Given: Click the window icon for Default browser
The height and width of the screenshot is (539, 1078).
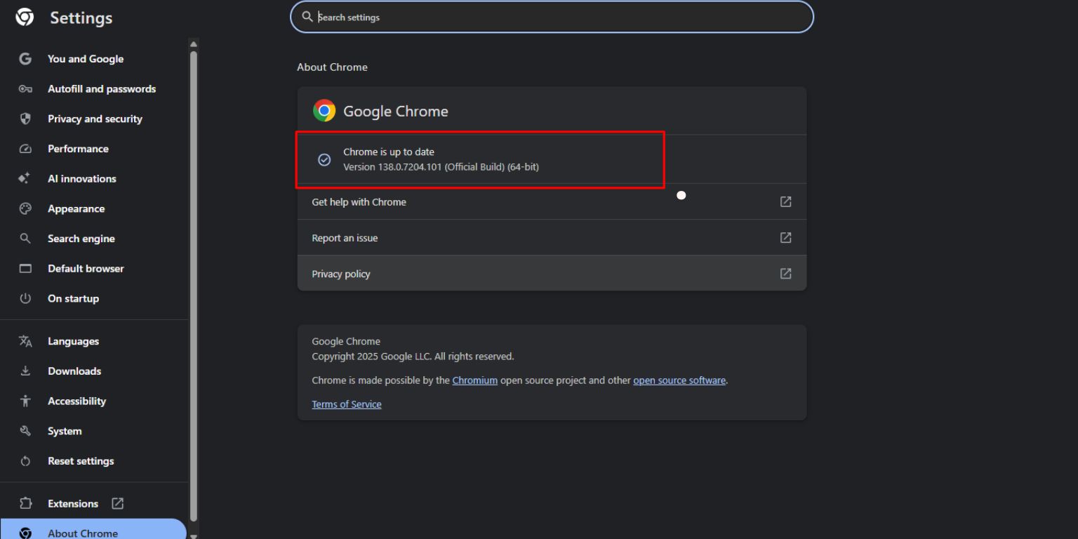Looking at the screenshot, I should point(25,269).
